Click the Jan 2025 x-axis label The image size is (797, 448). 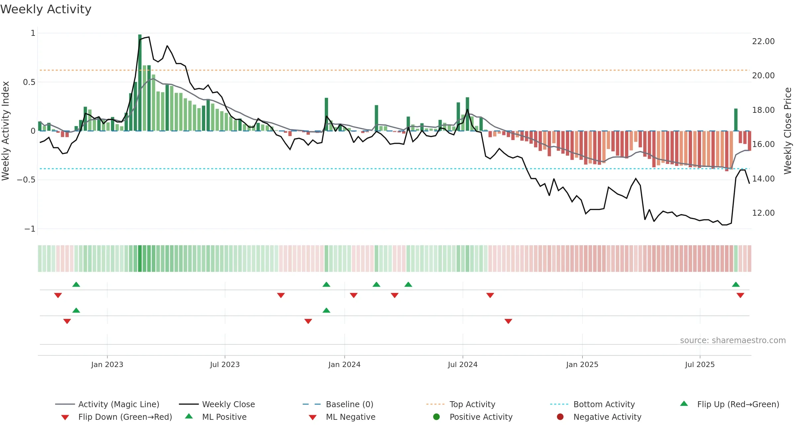point(582,364)
